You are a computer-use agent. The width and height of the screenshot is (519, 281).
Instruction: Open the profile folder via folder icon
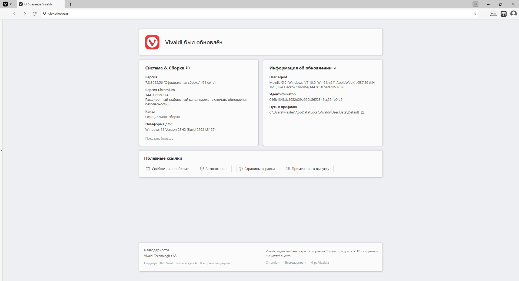tap(363, 112)
